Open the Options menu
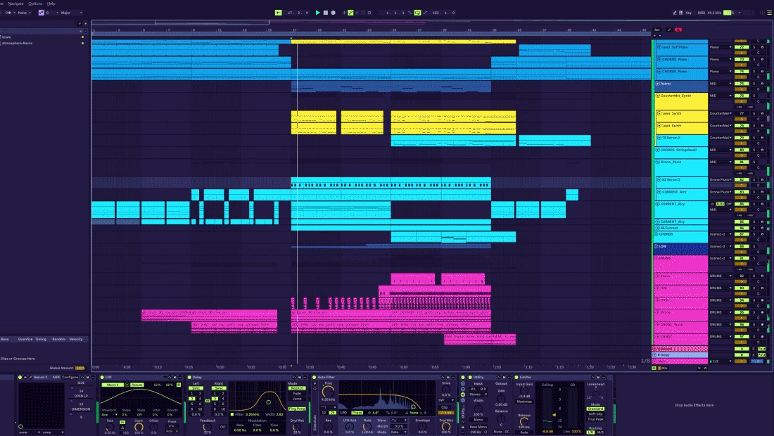Image resolution: width=774 pixels, height=436 pixels. [35, 4]
